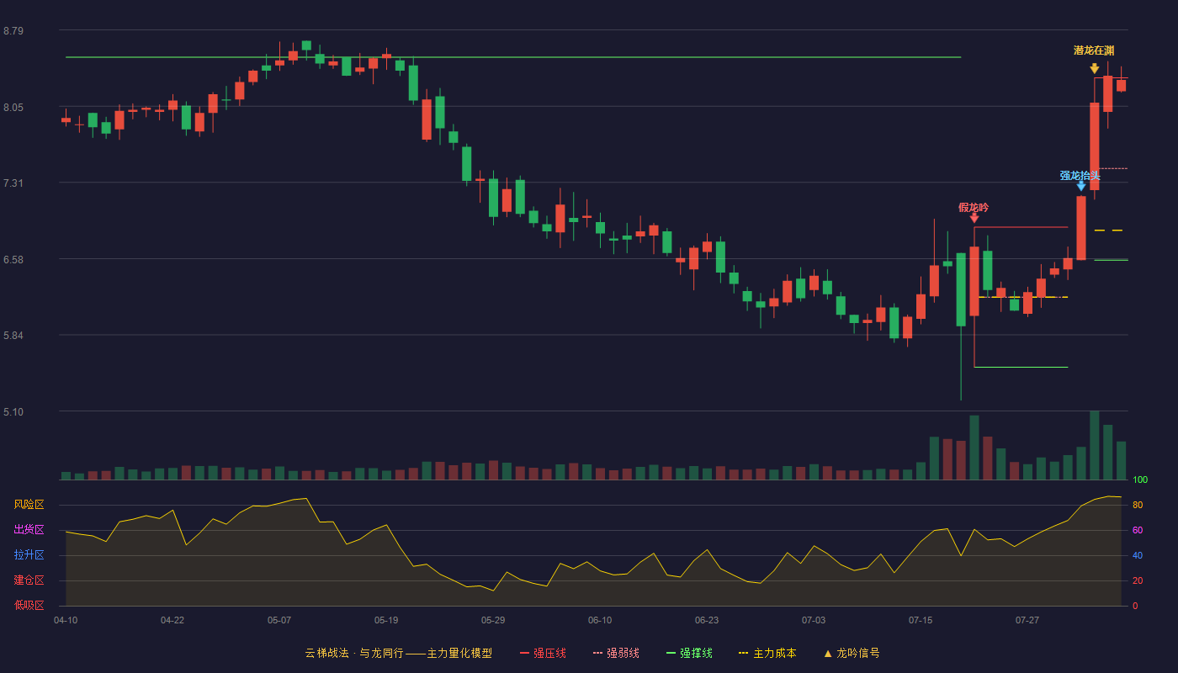Screen dimensions: 1178x673
Task: Click the 04-10 date label
Action: tap(66, 620)
